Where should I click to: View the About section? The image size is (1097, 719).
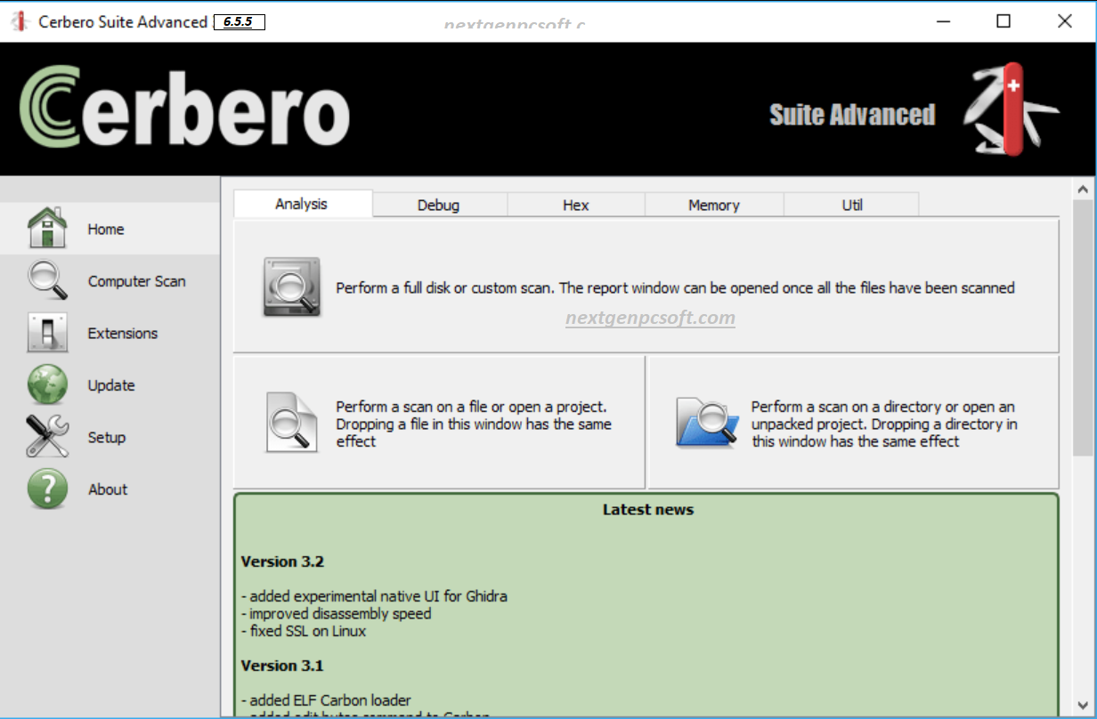click(108, 489)
